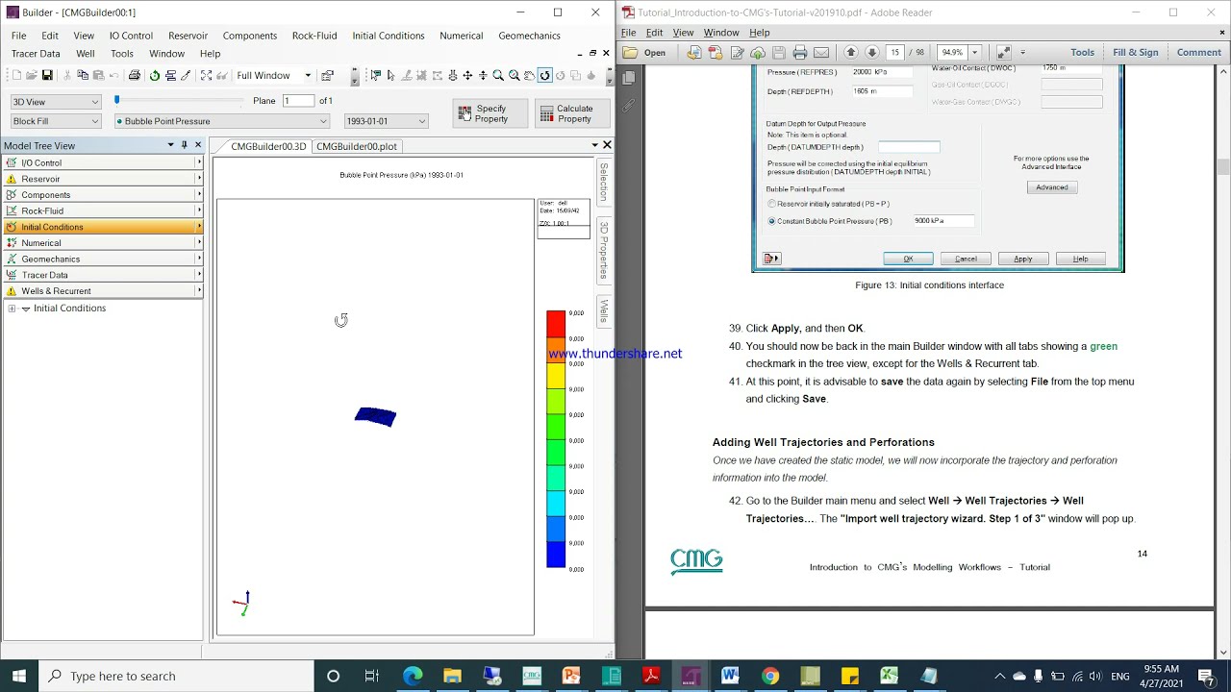1231x692 pixels.
Task: Open the 3D View dropdown
Action: coord(56,101)
